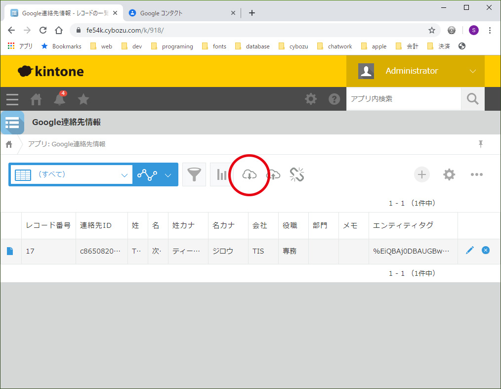Click the ジロウ name kana cell
The image size is (501, 389).
point(228,251)
